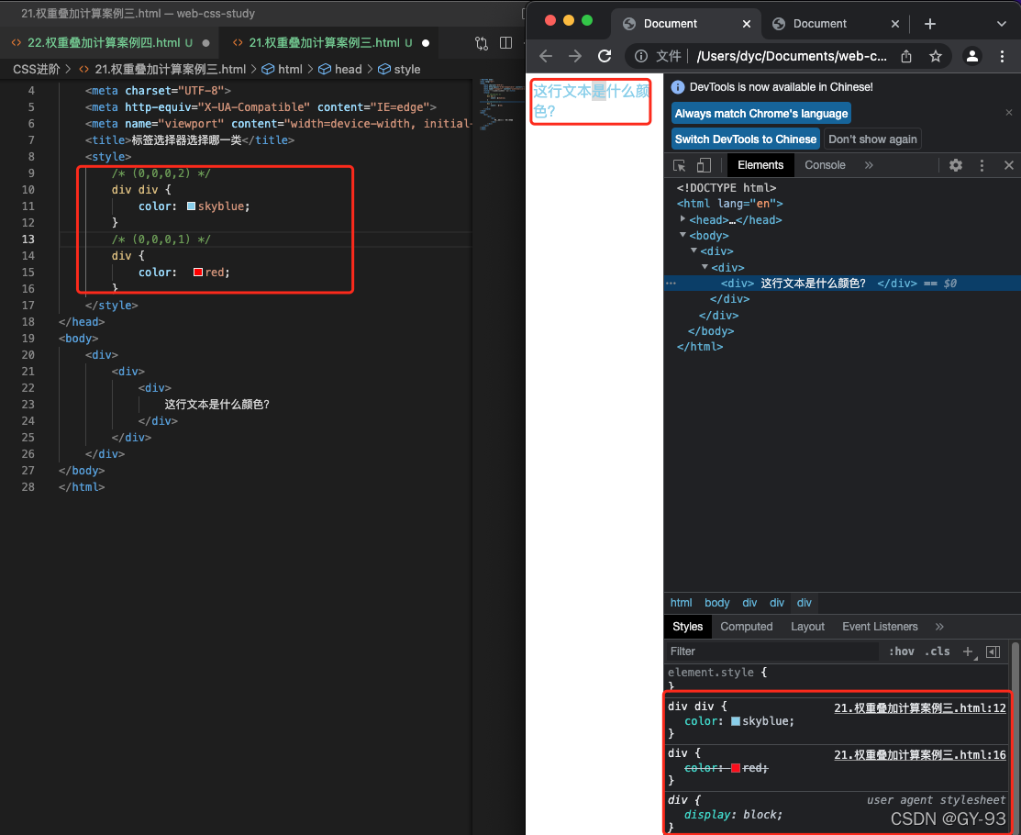Expand the head node in Elements tree
The image size is (1021, 835).
point(683,219)
